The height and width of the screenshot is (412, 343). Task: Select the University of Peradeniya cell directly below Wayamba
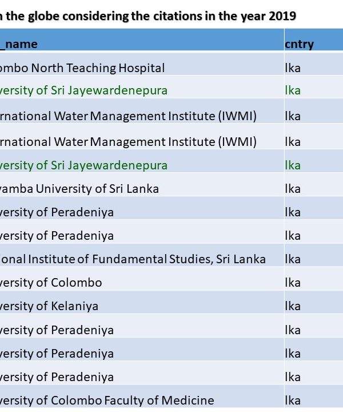pyautogui.click(x=57, y=212)
